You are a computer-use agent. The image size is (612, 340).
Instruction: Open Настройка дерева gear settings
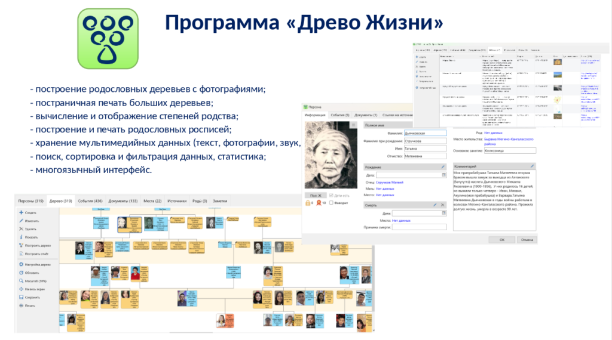[21, 264]
